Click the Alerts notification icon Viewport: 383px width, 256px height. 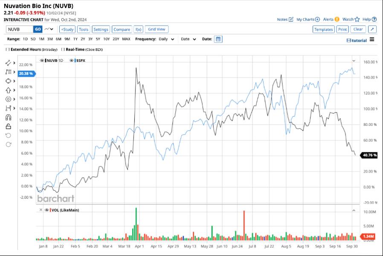pyautogui.click(x=337, y=19)
